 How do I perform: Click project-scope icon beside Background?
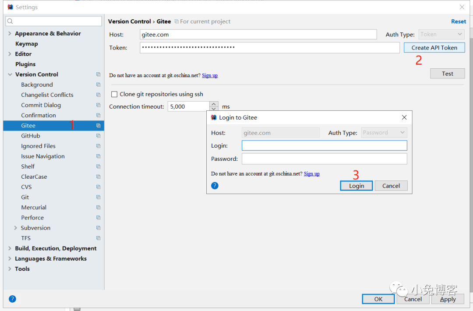point(99,85)
